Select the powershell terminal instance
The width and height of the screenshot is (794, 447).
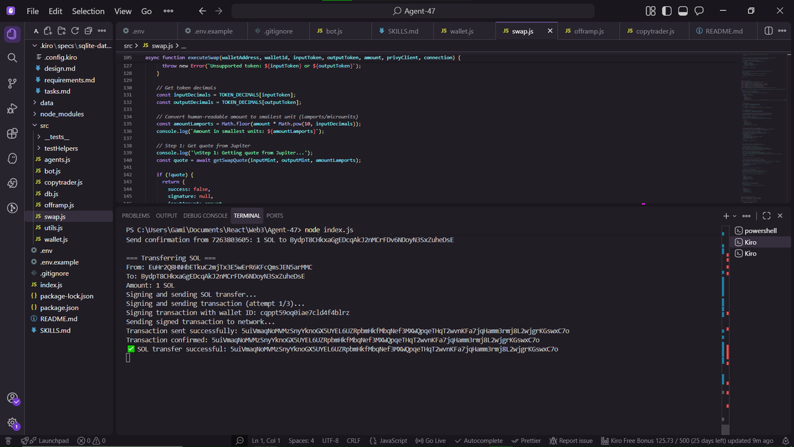[760, 230]
